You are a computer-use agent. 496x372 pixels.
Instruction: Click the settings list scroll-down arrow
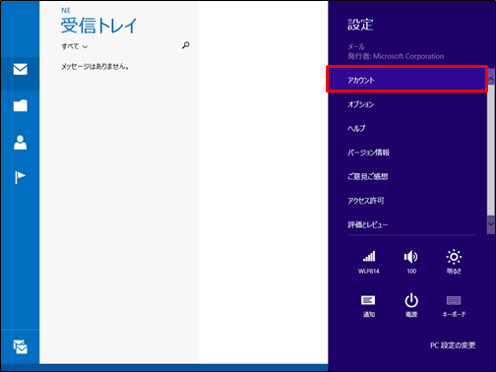point(491,224)
